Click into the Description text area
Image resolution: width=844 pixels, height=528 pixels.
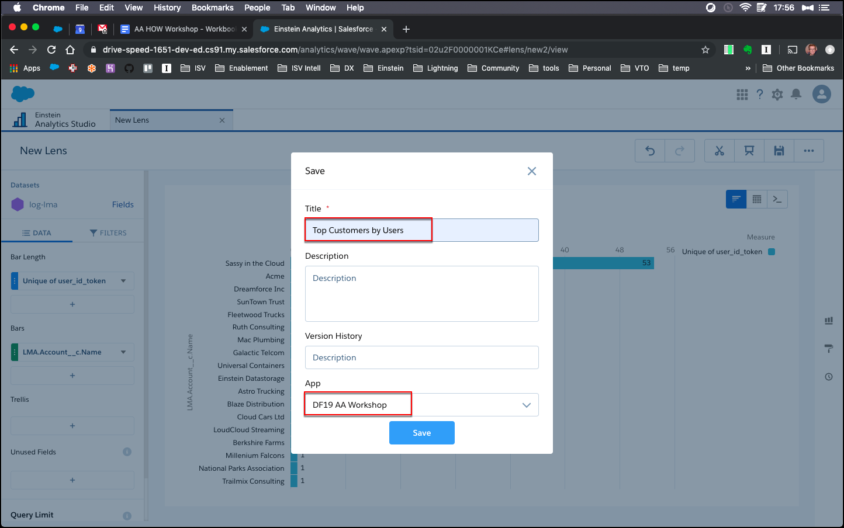pyautogui.click(x=421, y=294)
